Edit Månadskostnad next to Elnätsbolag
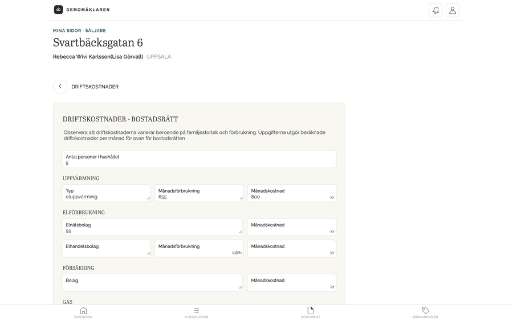The image size is (513, 321). [291, 227]
